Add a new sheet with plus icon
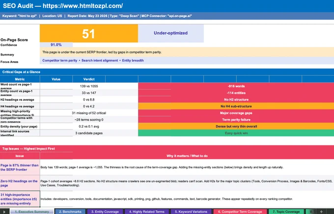 click(321, 212)
